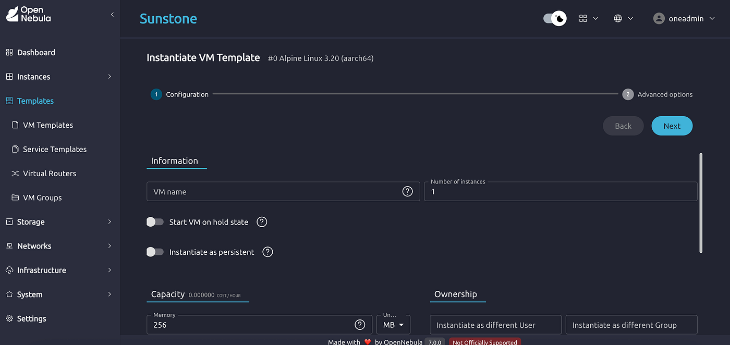730x345 pixels.
Task: Click the VM Templates file icon
Action: 15,125
